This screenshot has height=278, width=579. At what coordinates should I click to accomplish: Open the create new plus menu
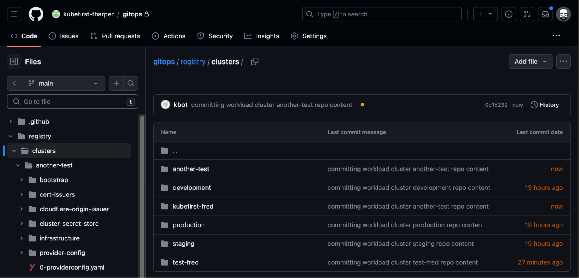click(485, 14)
